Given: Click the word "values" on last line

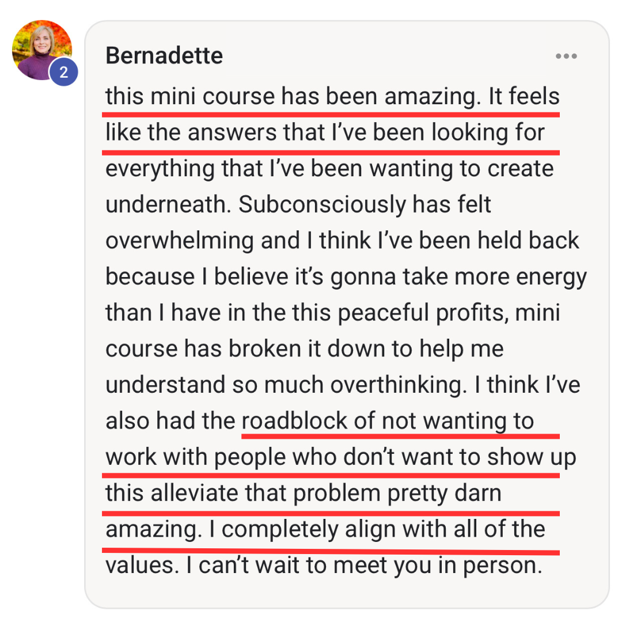Looking at the screenshot, I should 141,566.
